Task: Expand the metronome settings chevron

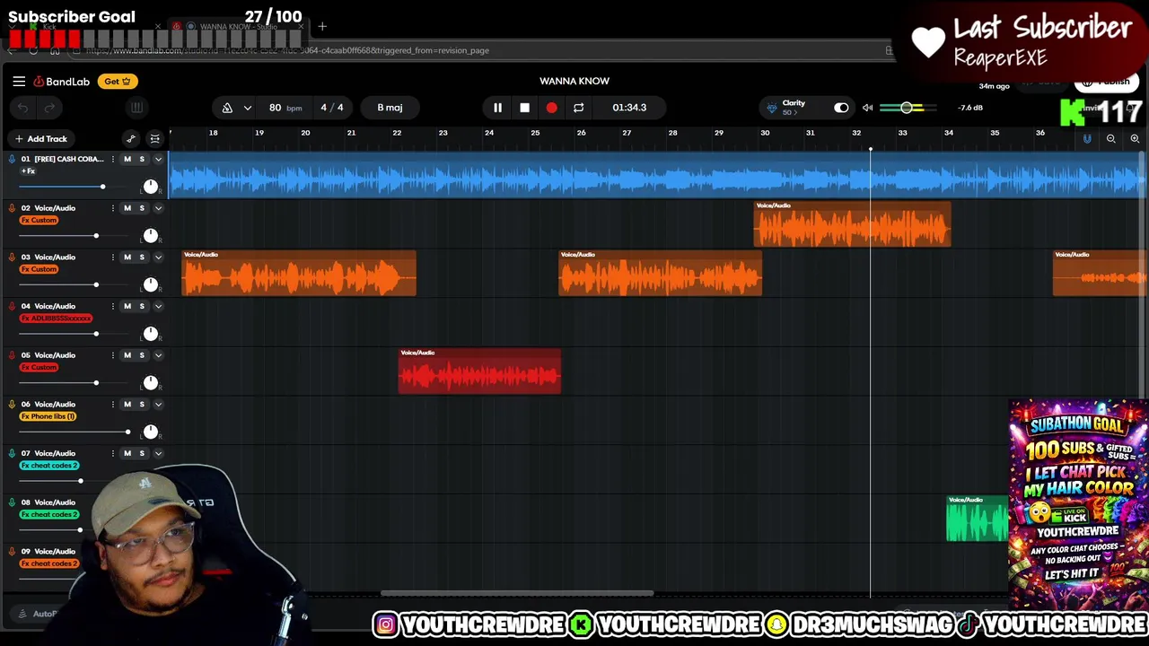Action: click(247, 108)
